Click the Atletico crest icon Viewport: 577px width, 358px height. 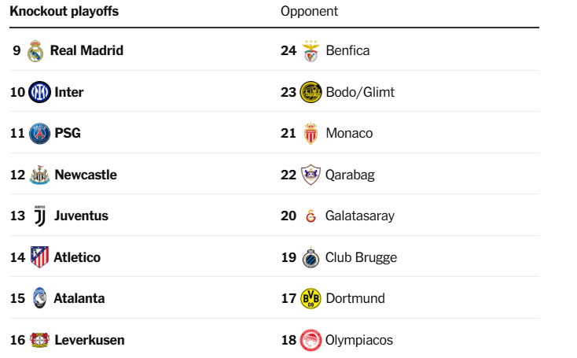click(39, 257)
